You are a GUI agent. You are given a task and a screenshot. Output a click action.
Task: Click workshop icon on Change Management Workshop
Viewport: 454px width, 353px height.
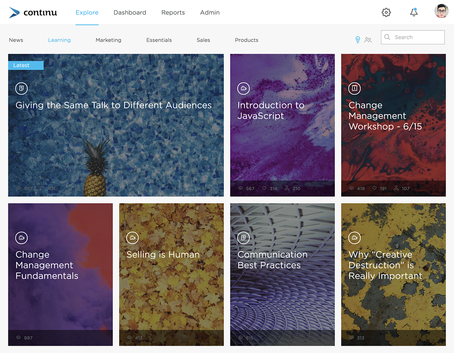[354, 89]
